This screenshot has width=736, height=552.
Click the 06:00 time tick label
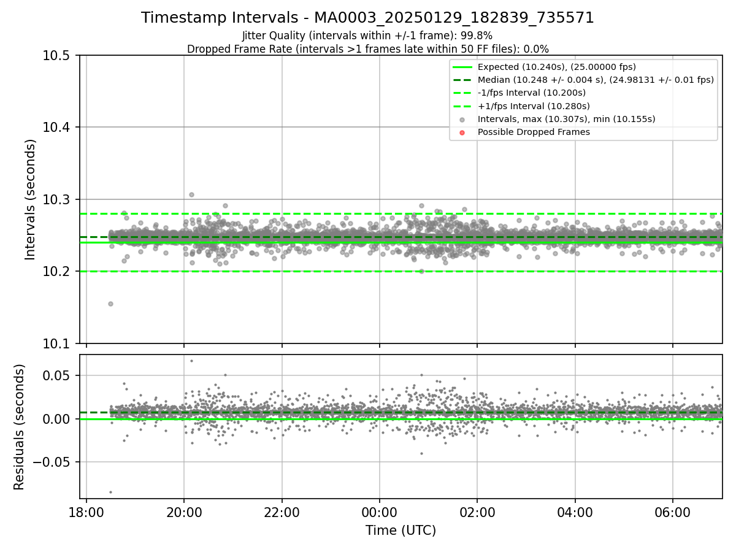[673, 512]
